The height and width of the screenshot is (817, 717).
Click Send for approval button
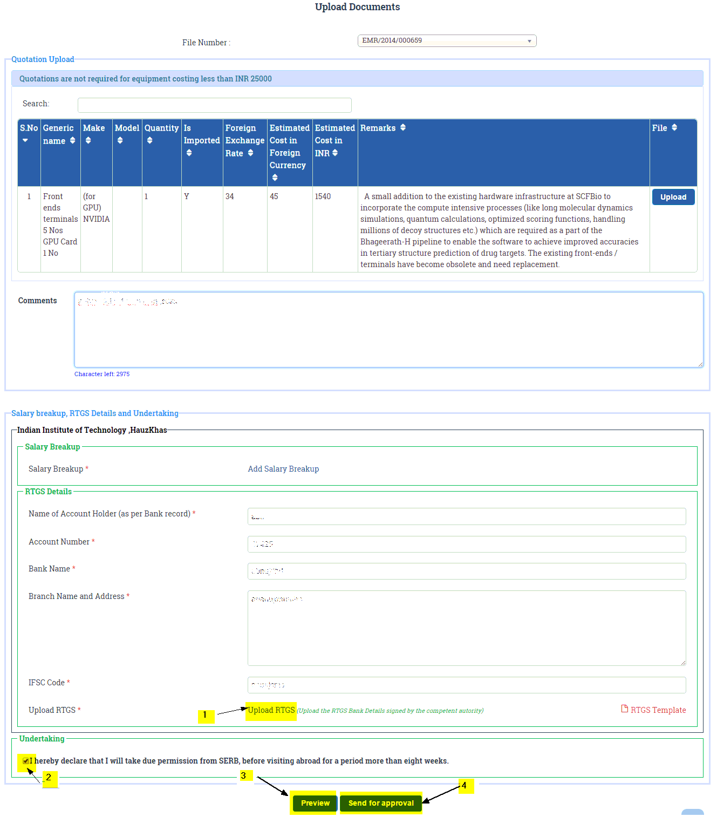[381, 803]
